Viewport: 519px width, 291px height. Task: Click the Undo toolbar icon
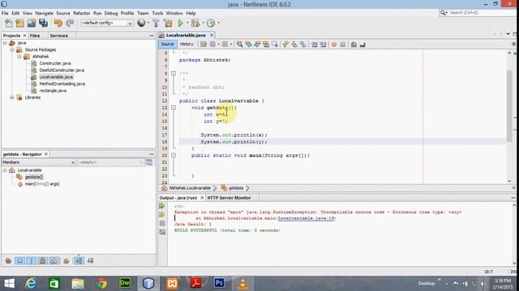[58, 23]
